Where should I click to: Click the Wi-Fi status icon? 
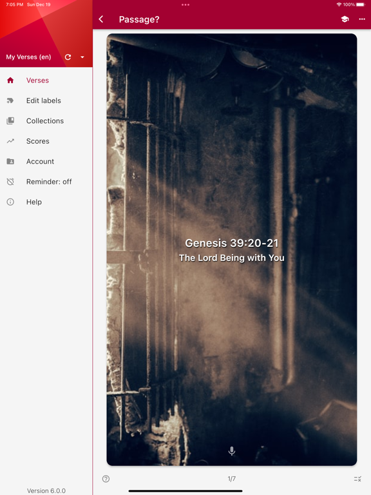pos(339,5)
